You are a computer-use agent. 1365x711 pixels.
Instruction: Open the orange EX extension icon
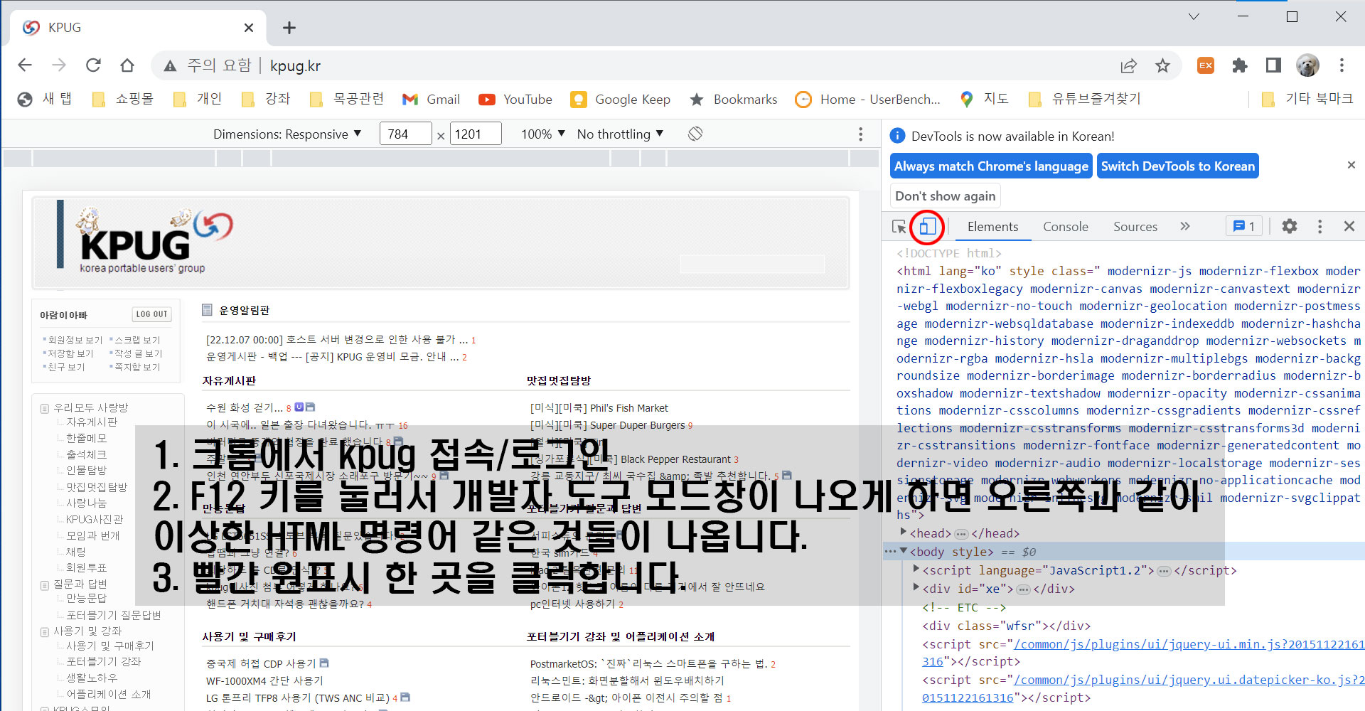coord(1206,65)
